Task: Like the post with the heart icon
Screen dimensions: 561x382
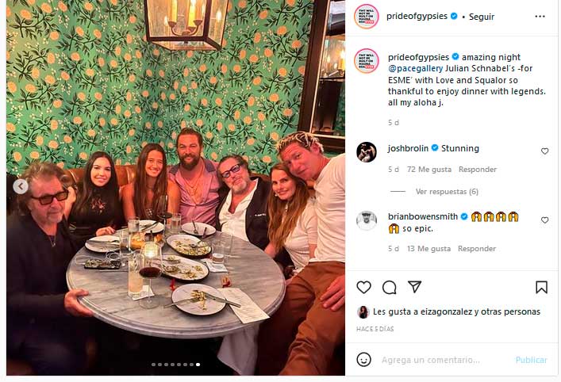Action: point(363,287)
